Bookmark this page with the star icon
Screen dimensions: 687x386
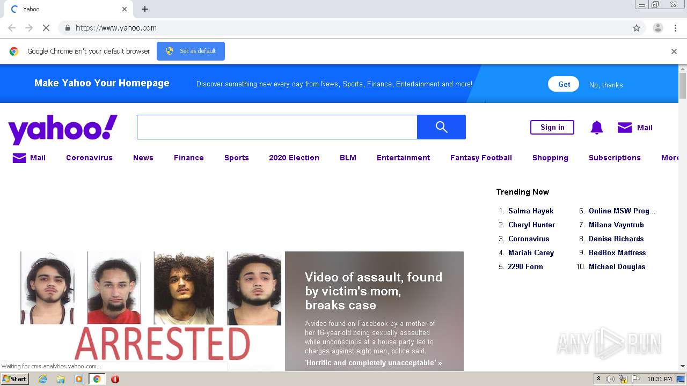pyautogui.click(x=637, y=28)
